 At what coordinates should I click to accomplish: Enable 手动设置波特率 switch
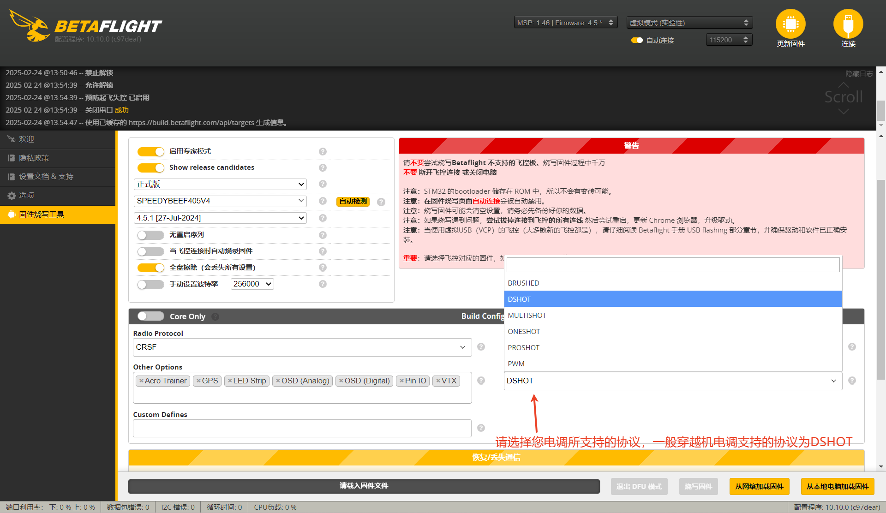pos(150,284)
